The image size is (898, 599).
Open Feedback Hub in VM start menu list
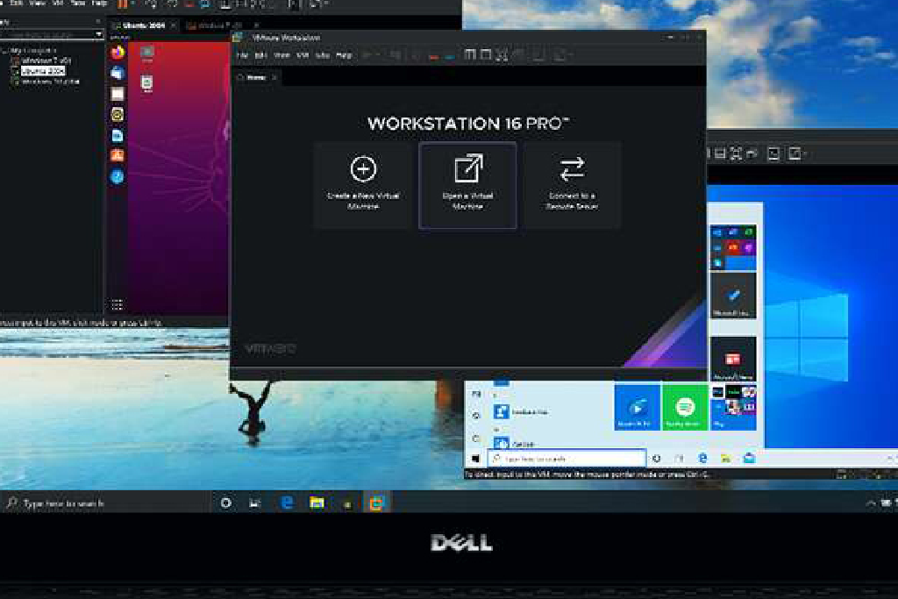pyautogui.click(x=521, y=411)
